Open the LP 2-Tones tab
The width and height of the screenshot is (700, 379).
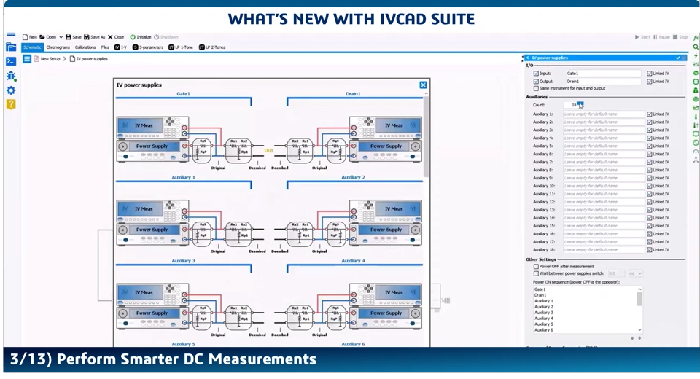(212, 47)
